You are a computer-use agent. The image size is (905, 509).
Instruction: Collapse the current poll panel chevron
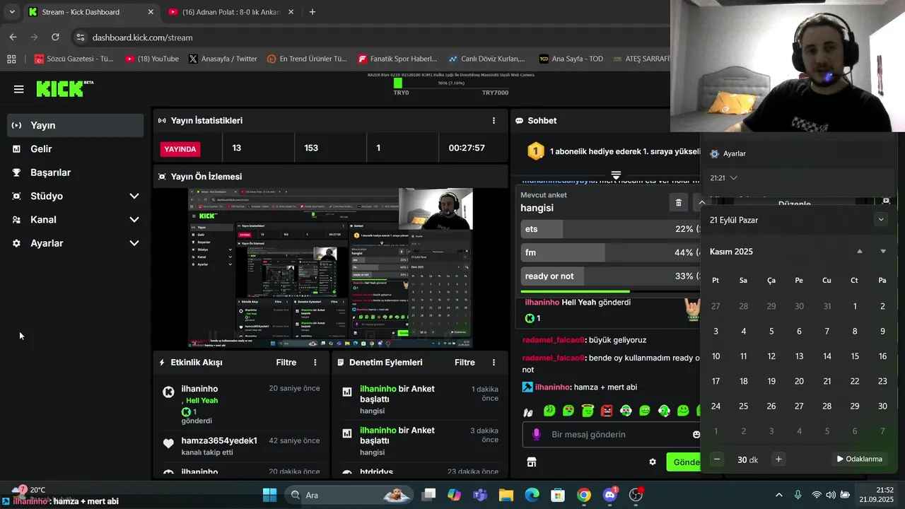click(x=701, y=203)
